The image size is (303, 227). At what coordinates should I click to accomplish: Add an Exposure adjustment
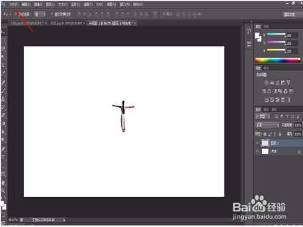[x=283, y=82]
